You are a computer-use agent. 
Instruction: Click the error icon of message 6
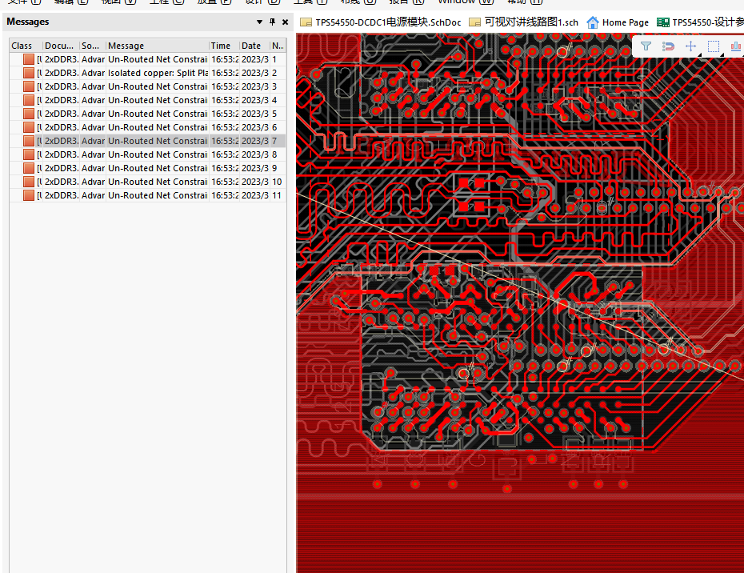pos(29,127)
